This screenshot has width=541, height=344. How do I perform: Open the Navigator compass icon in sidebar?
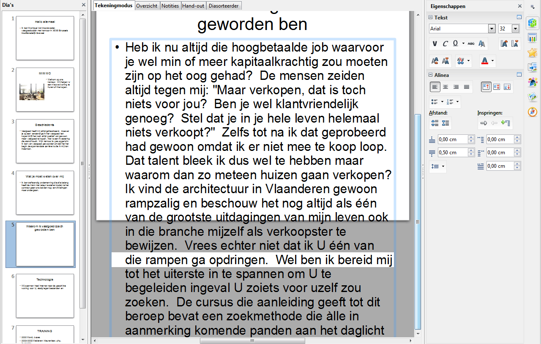click(532, 112)
